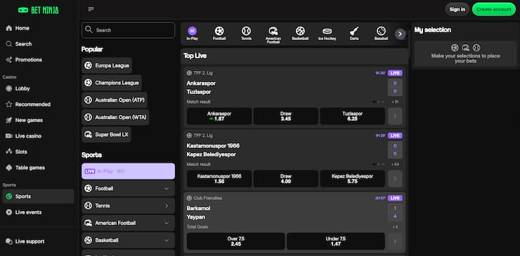Bet on Ankaraspor at 1.57
Image resolution: width=520 pixels, height=256 pixels.
[219, 116]
